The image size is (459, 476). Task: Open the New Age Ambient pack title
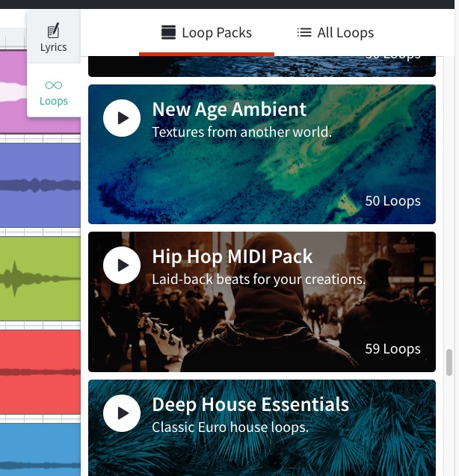pos(229,109)
